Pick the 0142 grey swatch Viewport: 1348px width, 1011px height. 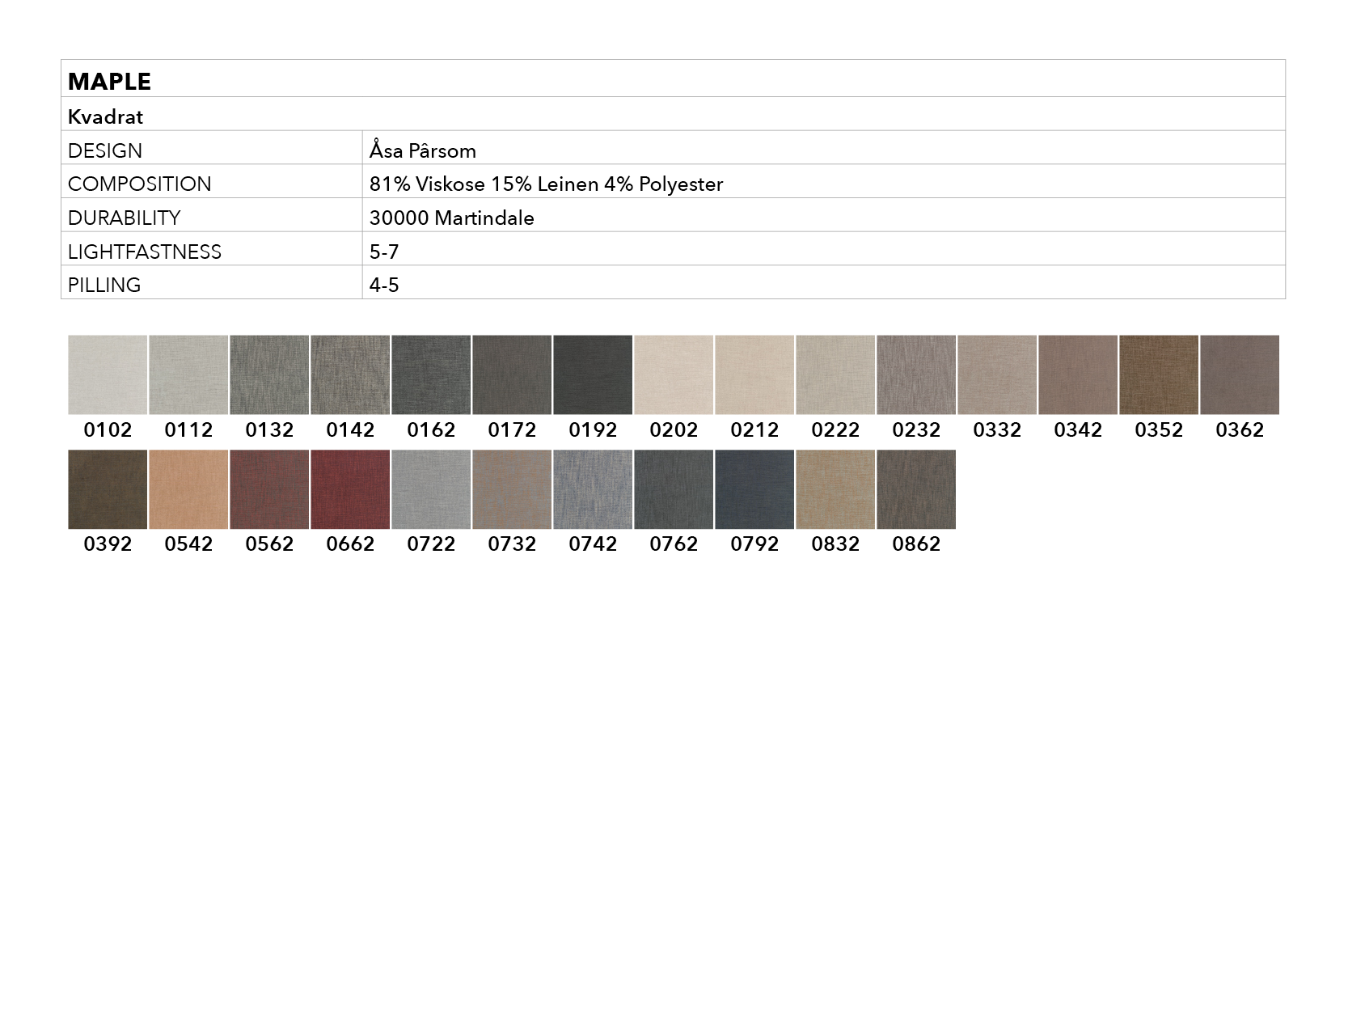click(x=350, y=374)
